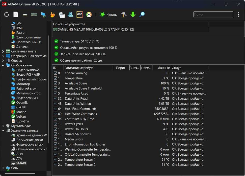Sort by the Данные column header
This screenshot has width=245, height=176.
pos(161,68)
